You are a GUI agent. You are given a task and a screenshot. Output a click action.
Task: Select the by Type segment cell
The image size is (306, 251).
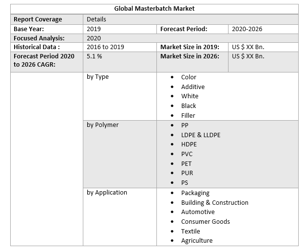click(x=98, y=77)
